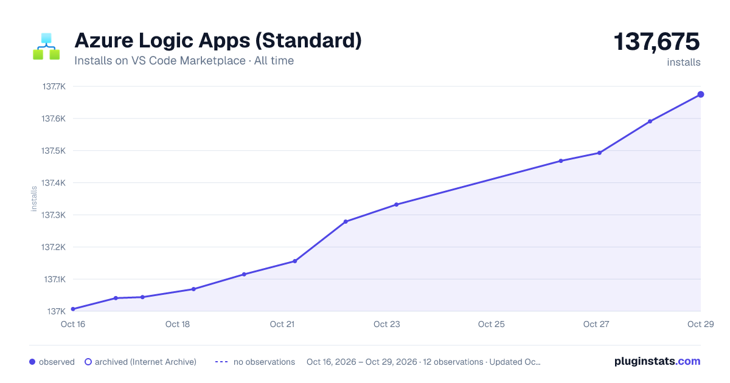
Task: Click the 'no observations' dashed-line legend icon
Action: pyautogui.click(x=221, y=362)
